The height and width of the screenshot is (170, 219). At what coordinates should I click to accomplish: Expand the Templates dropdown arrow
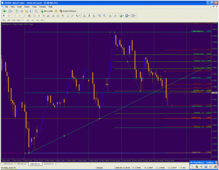click(x=135, y=16)
